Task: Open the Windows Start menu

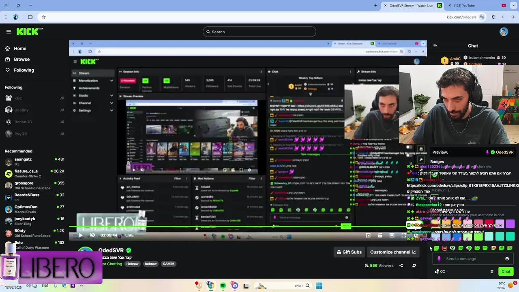Action: pyautogui.click(x=319, y=286)
